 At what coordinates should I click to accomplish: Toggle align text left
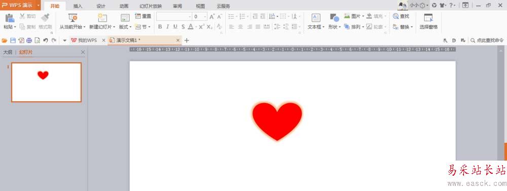(232, 27)
